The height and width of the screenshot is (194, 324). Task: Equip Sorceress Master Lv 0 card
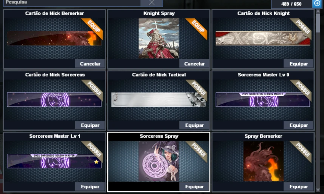298,125
